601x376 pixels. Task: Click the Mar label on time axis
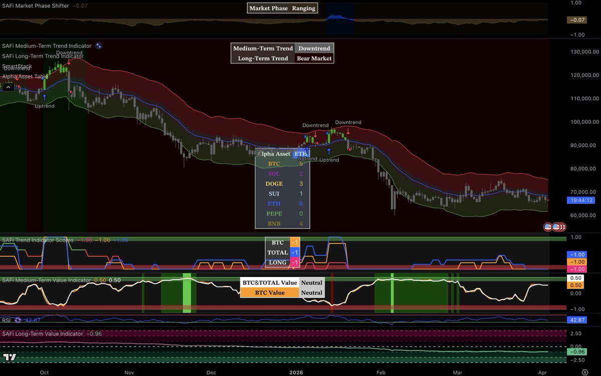(457, 372)
